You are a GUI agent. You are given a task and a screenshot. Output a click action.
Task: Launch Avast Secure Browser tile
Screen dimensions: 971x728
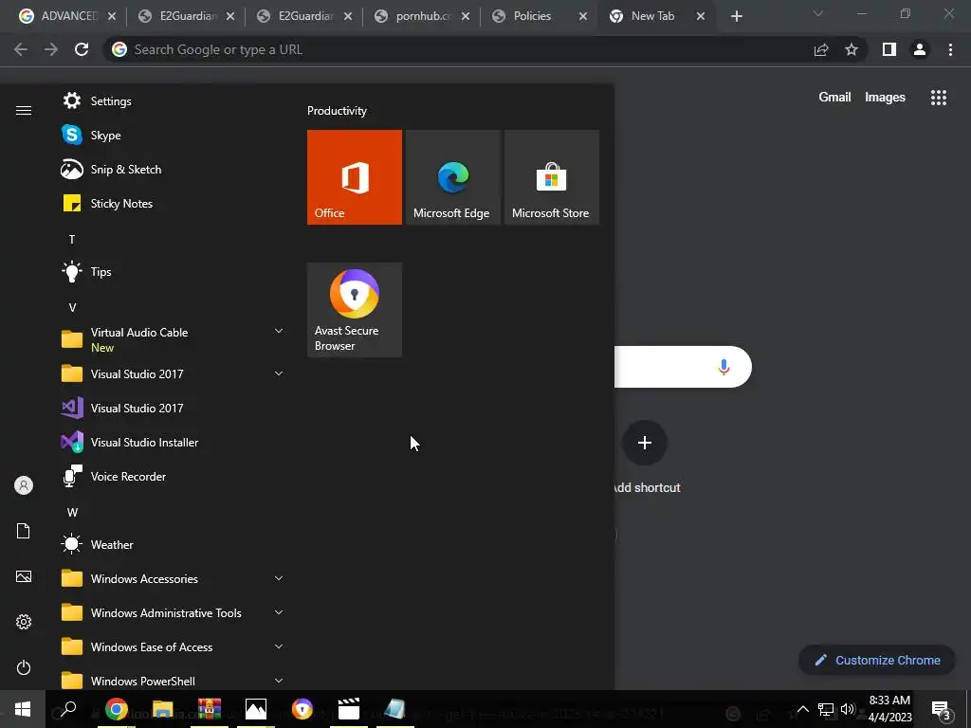[x=355, y=310]
